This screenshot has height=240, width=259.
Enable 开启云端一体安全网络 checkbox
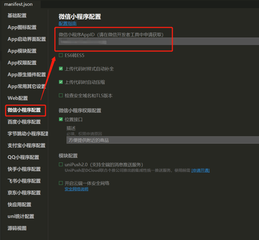[61, 183]
